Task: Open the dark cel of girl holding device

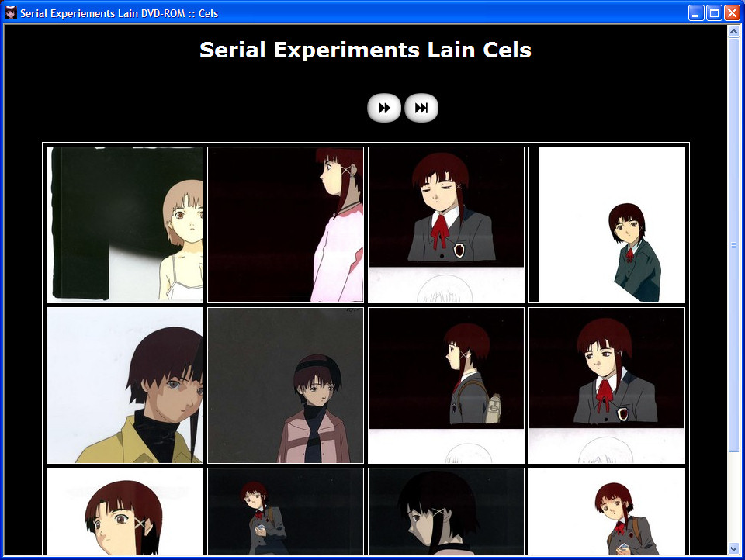Action: 286,512
